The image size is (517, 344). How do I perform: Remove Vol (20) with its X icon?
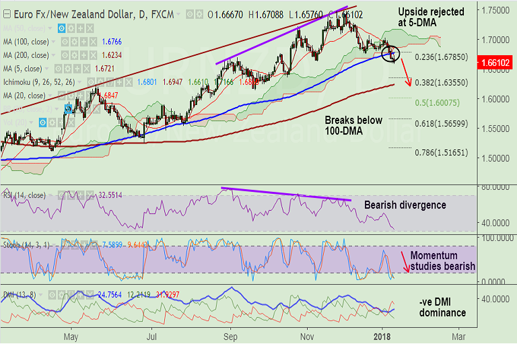point(71,123)
